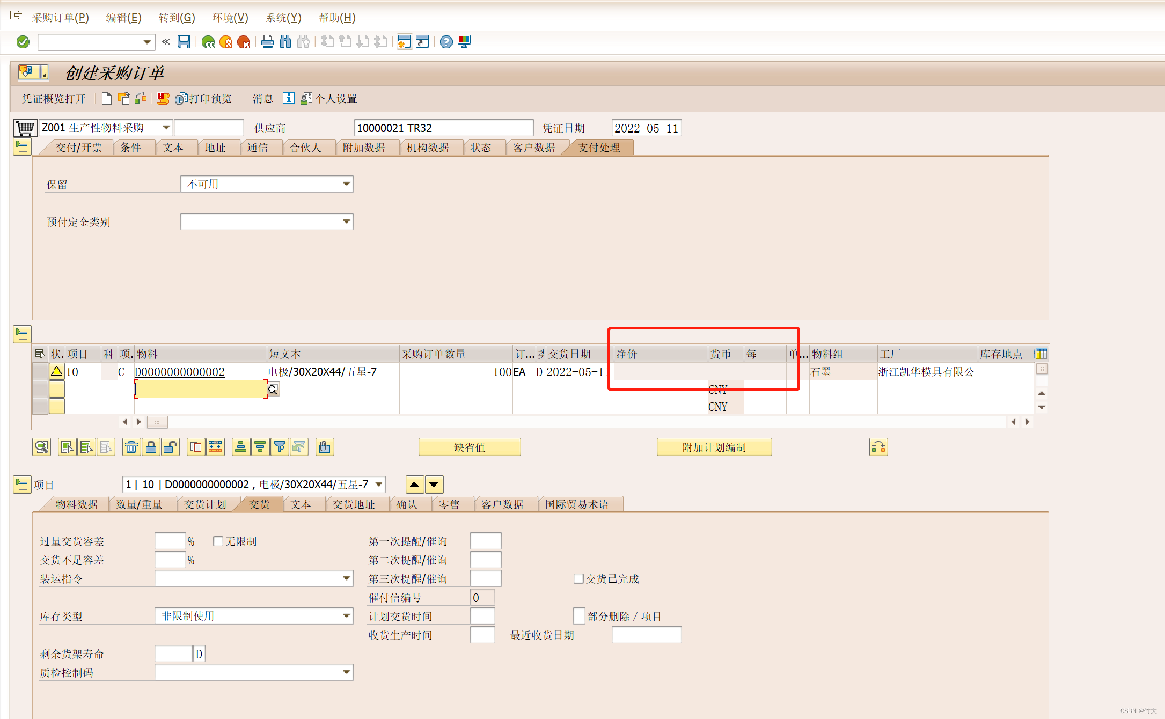Click the Help question mark icon

[446, 42]
